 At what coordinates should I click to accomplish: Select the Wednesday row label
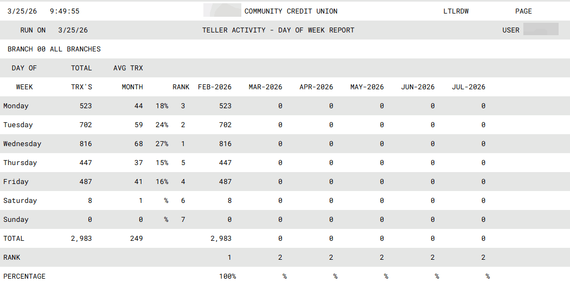coord(22,144)
